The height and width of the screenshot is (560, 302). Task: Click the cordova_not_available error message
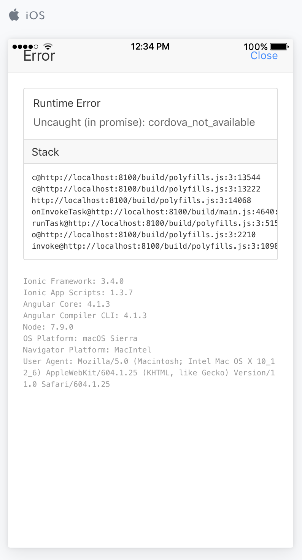[144, 122]
